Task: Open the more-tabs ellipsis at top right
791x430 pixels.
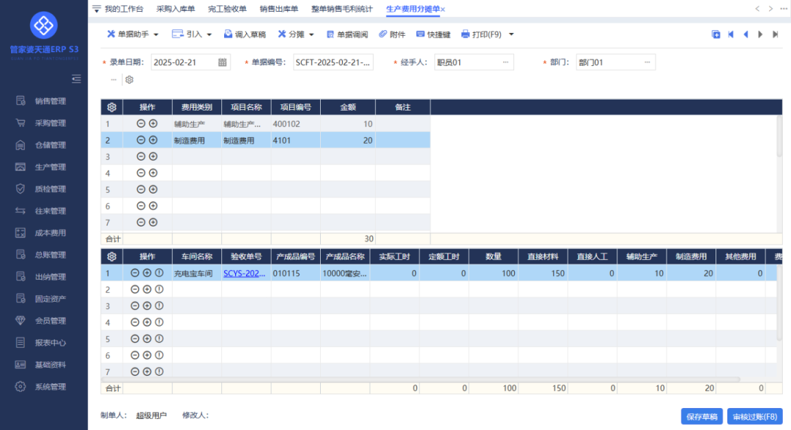Action: [784, 9]
